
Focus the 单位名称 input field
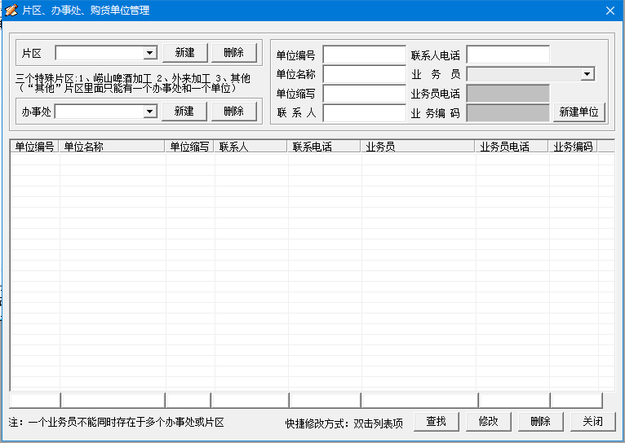coord(365,74)
